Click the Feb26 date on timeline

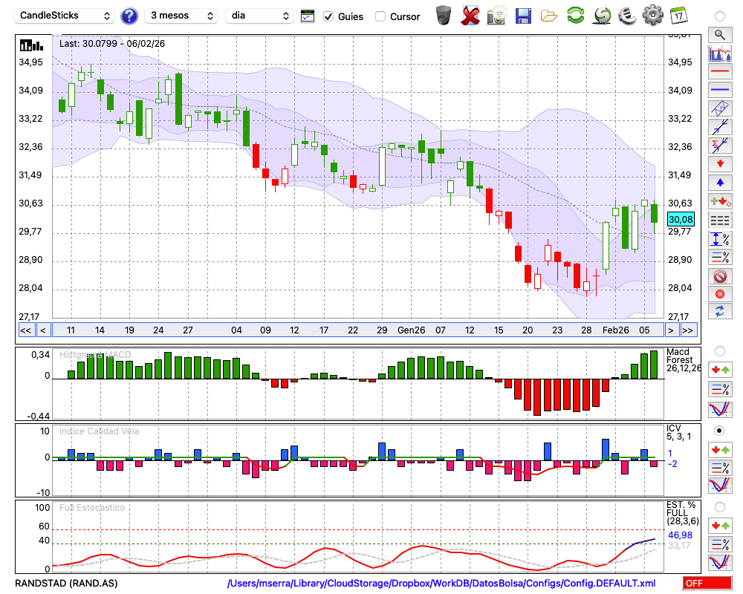(615, 330)
